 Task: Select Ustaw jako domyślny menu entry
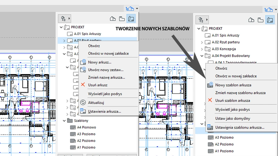[x=232, y=119]
